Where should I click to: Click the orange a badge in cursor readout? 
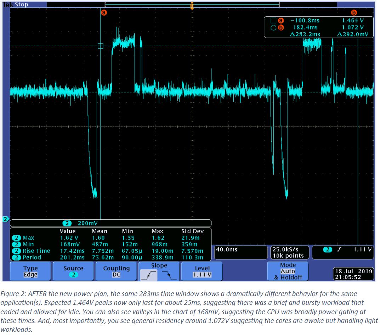coord(281,21)
